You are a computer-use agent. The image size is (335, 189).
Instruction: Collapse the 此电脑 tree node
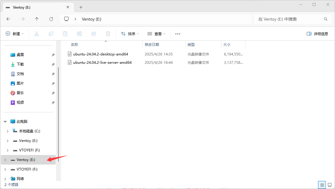(5, 121)
